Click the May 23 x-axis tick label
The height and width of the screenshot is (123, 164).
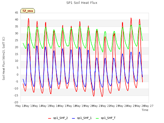[115, 106]
